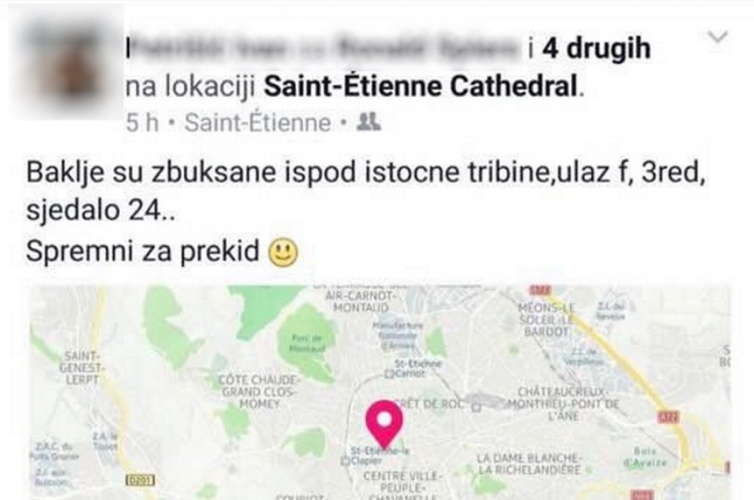
Task: Click the friends audience privacy icon
Action: pos(369,121)
